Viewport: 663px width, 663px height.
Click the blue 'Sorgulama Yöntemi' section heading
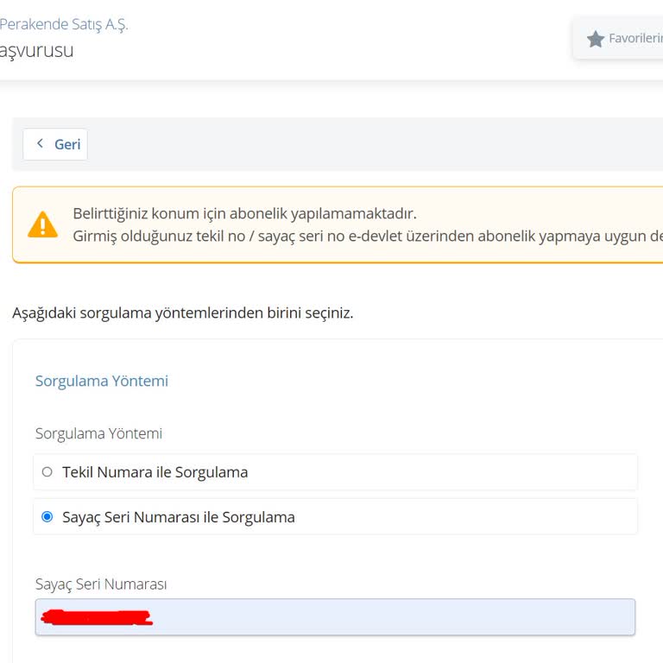(x=102, y=381)
